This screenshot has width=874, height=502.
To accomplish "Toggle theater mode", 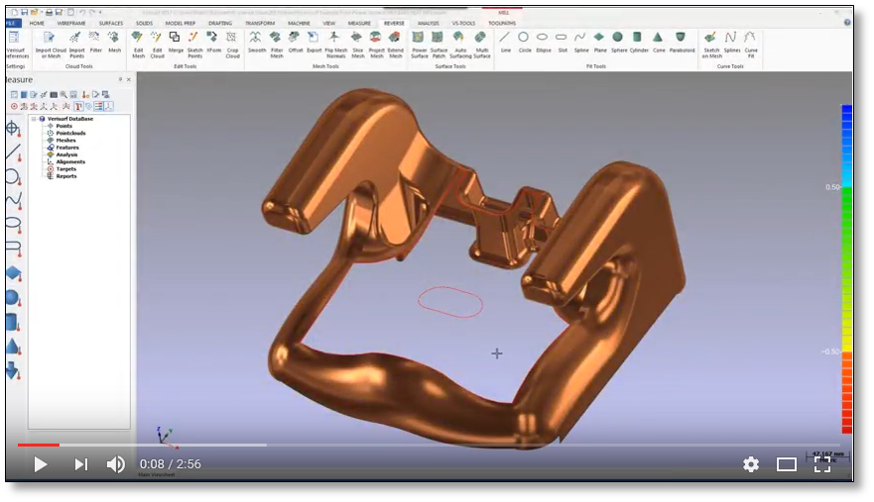I will 787,464.
